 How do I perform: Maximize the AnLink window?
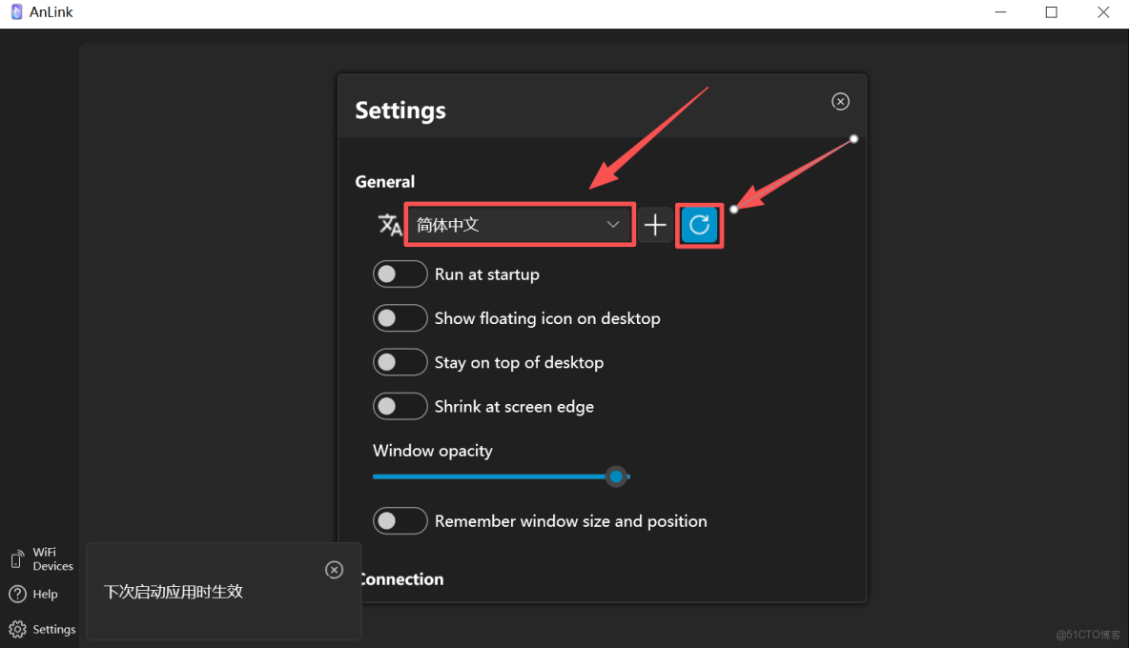tap(1052, 12)
